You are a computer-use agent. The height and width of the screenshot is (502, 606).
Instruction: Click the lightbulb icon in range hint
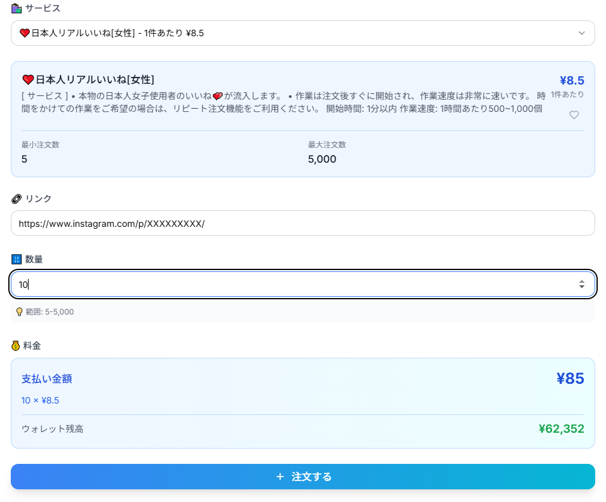click(x=19, y=312)
